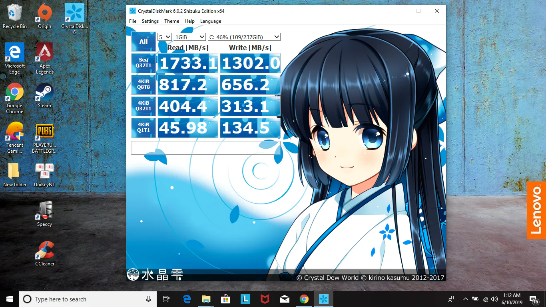Select the UniKeyNT desktop icon
Image resolution: width=546 pixels, height=307 pixels.
pos(44,175)
